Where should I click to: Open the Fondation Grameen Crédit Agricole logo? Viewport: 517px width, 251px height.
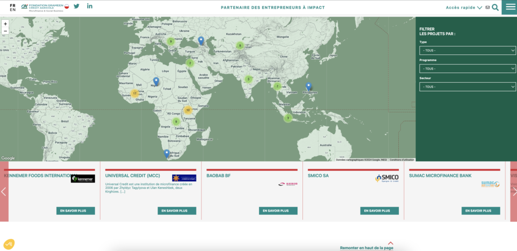(x=44, y=7)
